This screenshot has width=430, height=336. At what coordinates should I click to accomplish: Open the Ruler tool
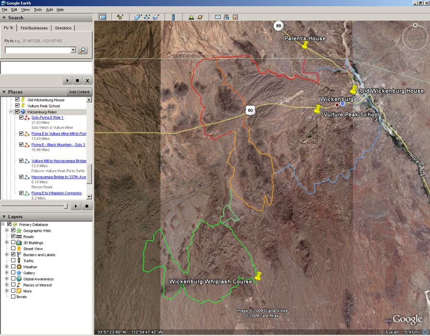pyautogui.click(x=173, y=17)
